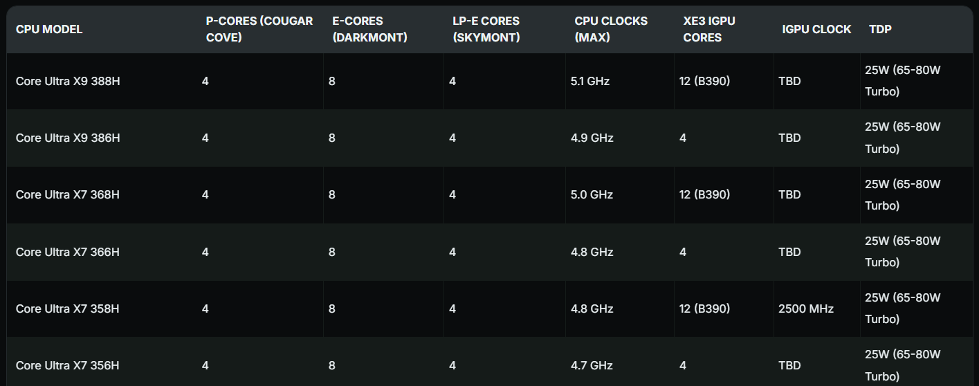Click the Core Ultra X9 388H cell
This screenshot has height=386, width=979.
point(68,81)
